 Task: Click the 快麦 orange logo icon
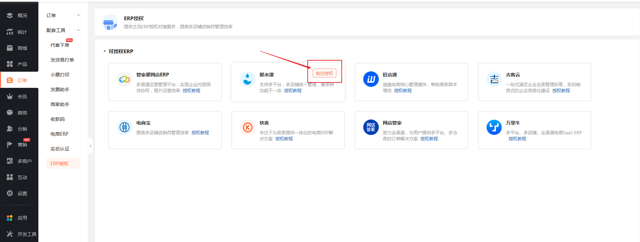(x=248, y=128)
